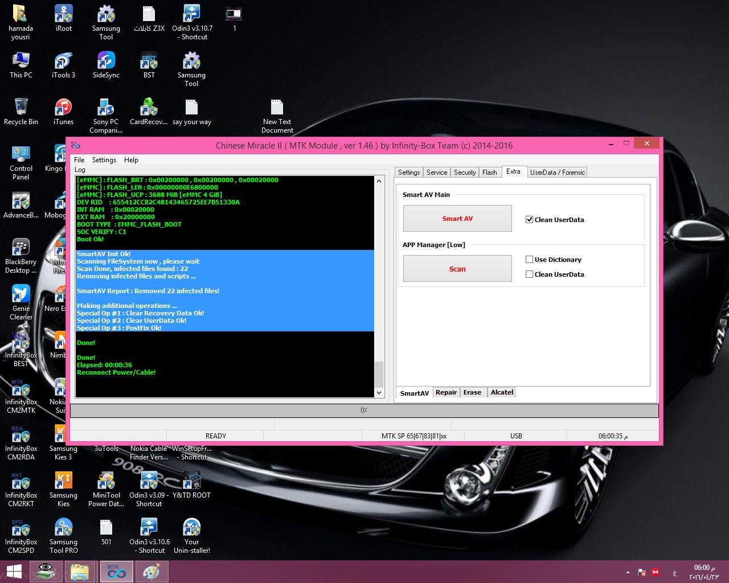Open say your way file icon
This screenshot has width=729, height=583.
click(192, 112)
